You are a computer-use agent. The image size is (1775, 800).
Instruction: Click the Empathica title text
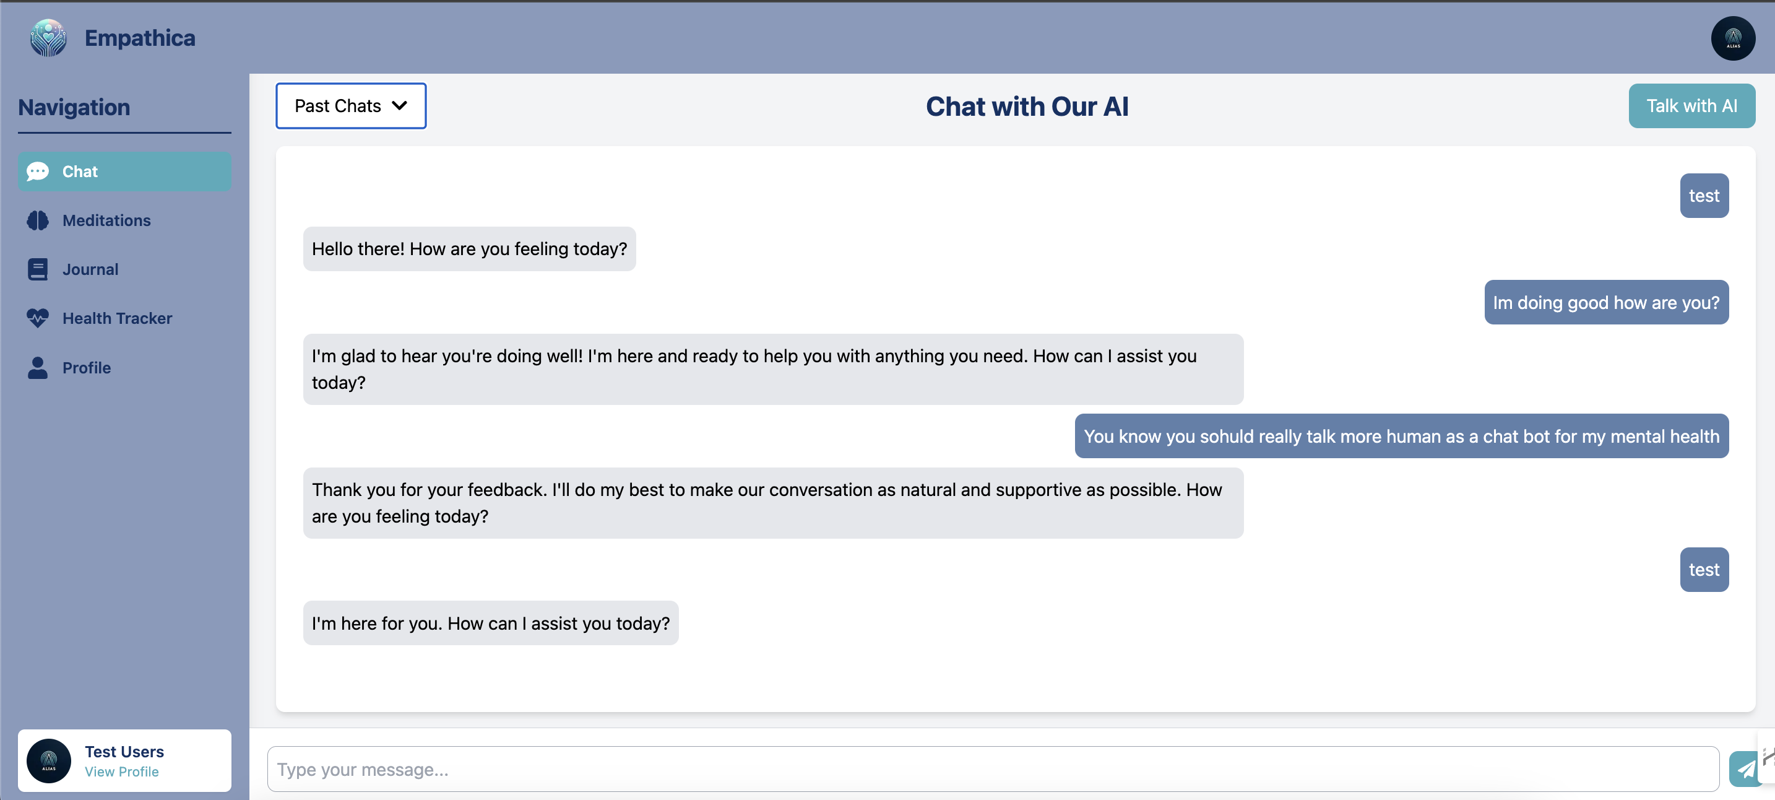[140, 38]
